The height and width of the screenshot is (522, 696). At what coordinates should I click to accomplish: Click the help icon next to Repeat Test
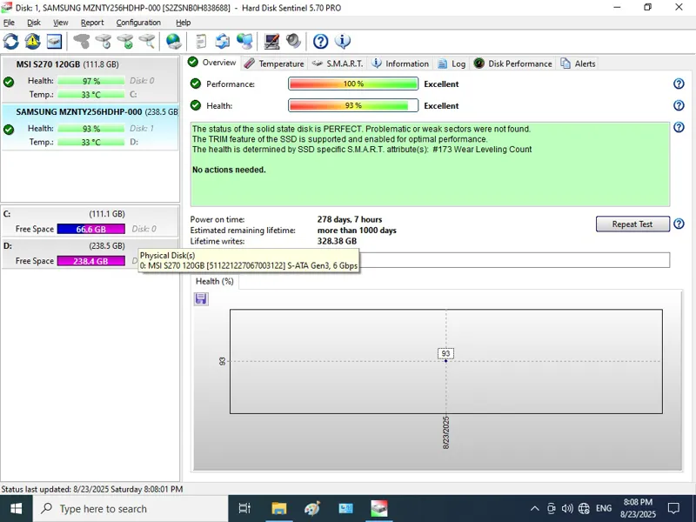pos(679,224)
